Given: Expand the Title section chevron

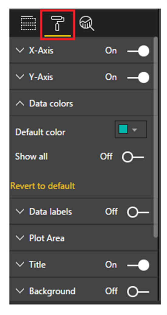Looking at the screenshot, I should point(20,264).
